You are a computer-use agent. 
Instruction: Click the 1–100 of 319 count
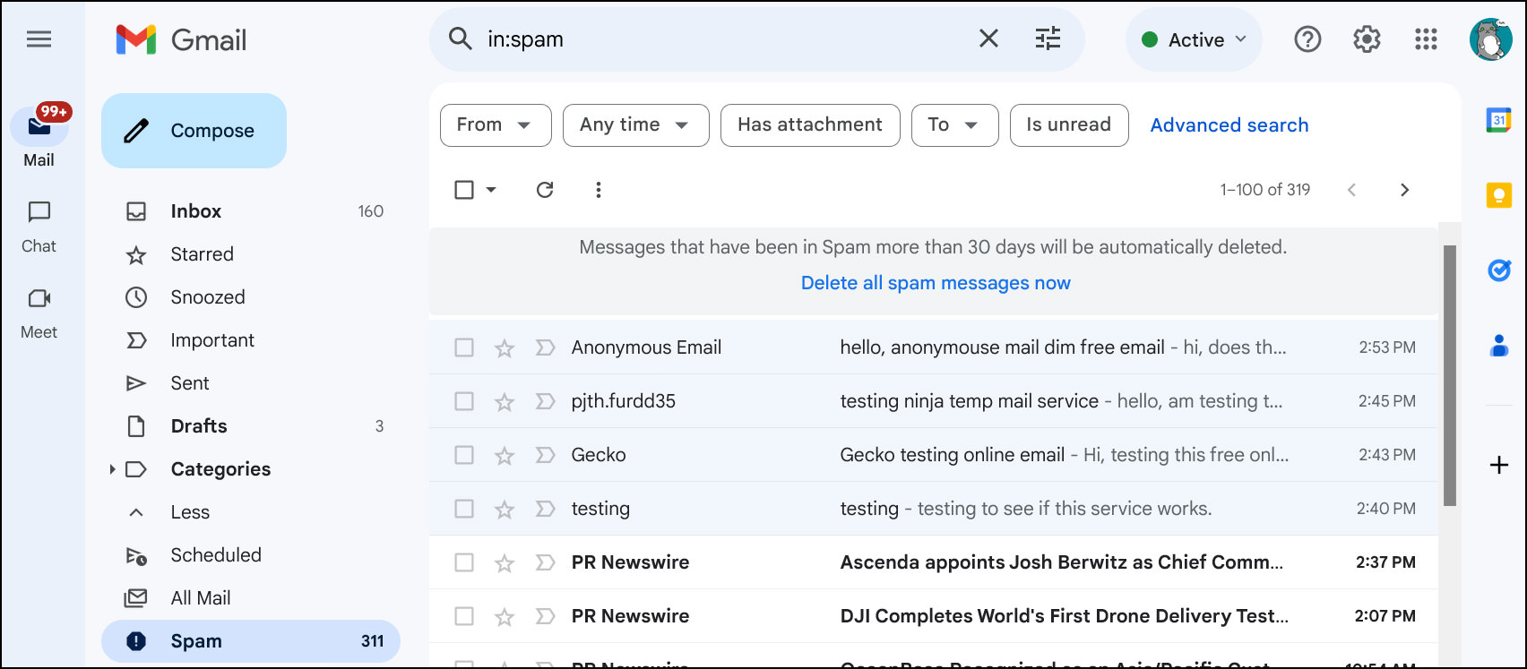click(1265, 190)
